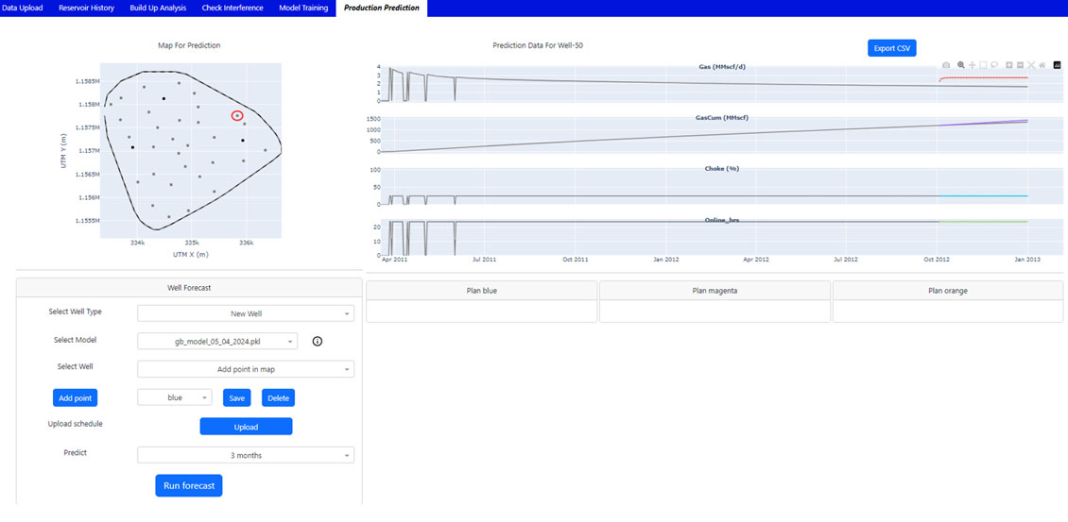Select the pan tool in the chart modebar
Viewport: 1068px width, 522px height.
(972, 64)
